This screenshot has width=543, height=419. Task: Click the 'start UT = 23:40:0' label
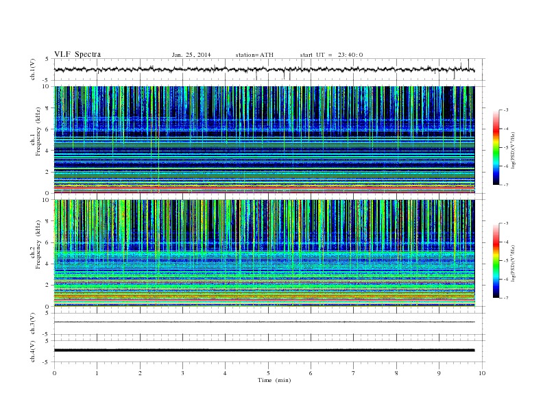click(331, 55)
